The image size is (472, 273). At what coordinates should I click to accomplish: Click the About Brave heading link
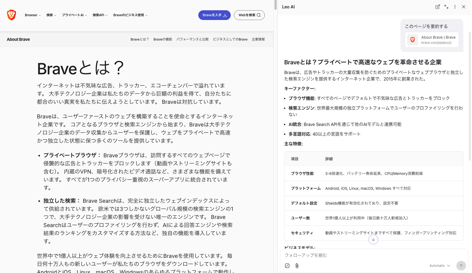pos(18,39)
